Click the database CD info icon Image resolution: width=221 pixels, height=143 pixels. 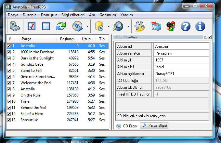(99, 26)
